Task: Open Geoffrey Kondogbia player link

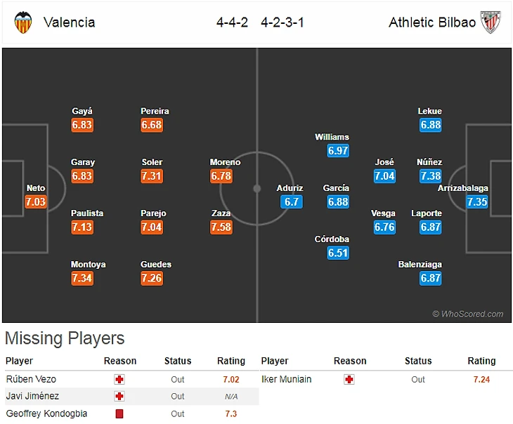Action: pos(46,413)
